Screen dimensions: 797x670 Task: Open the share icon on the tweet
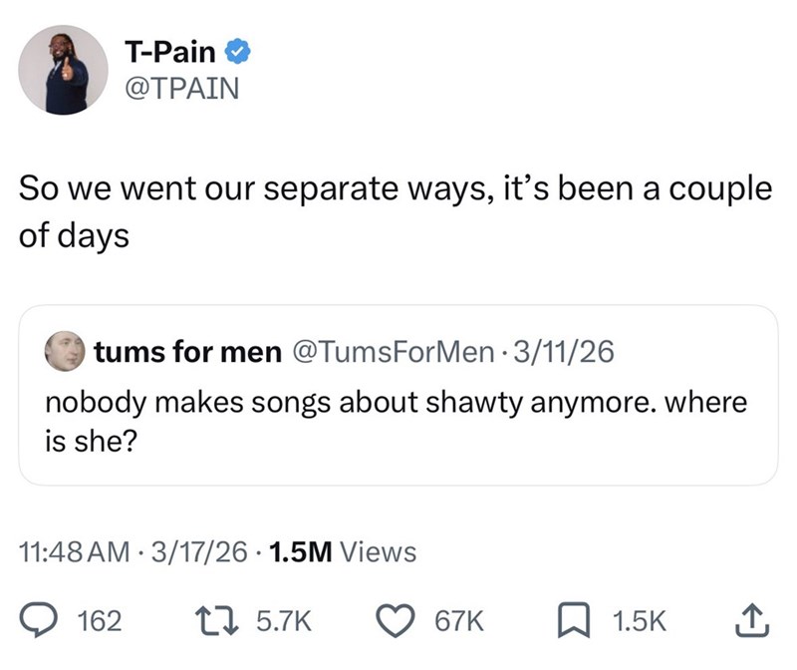pos(753,620)
